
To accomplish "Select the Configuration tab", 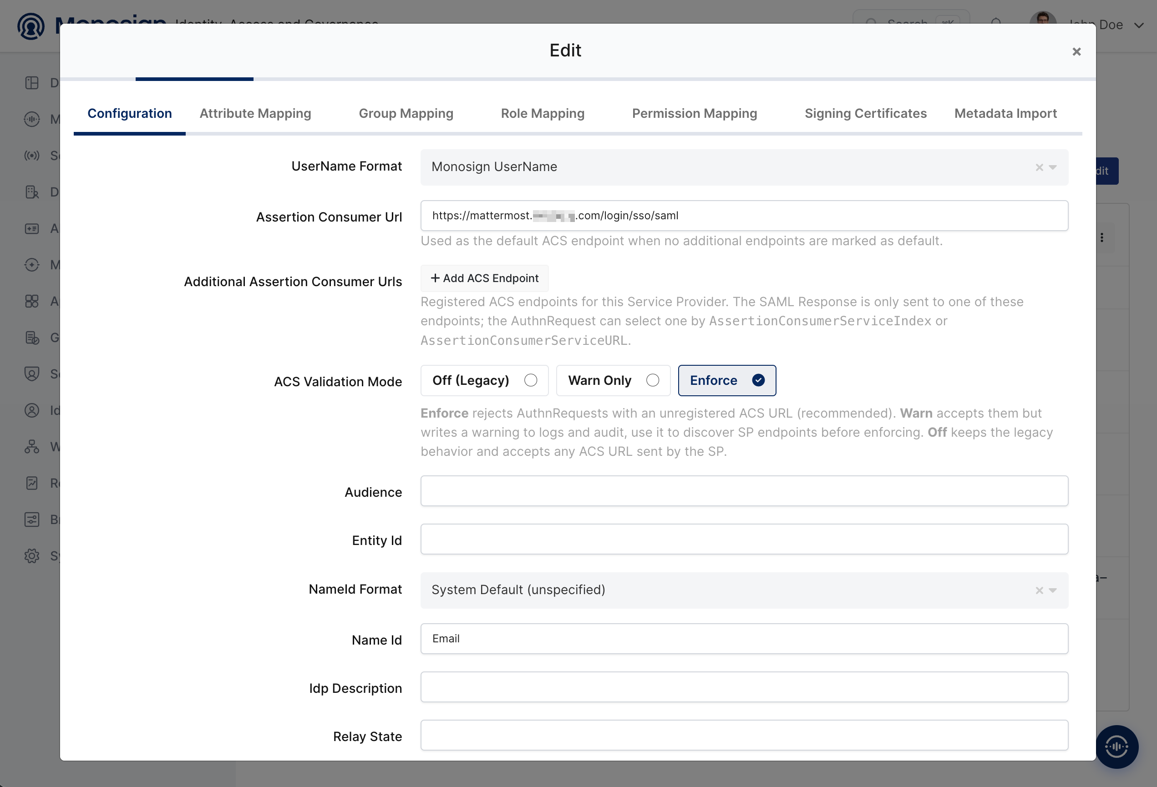I will coord(129,113).
